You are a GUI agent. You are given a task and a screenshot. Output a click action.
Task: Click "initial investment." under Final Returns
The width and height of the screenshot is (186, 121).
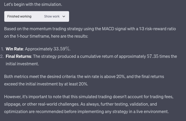pos(22,64)
